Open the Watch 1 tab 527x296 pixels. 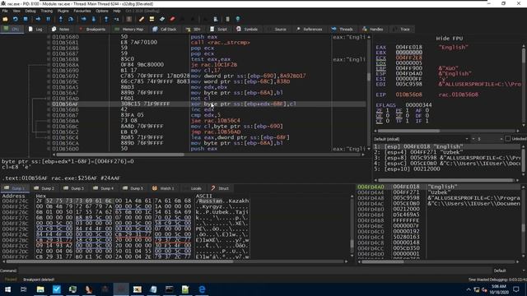pyautogui.click(x=163, y=188)
